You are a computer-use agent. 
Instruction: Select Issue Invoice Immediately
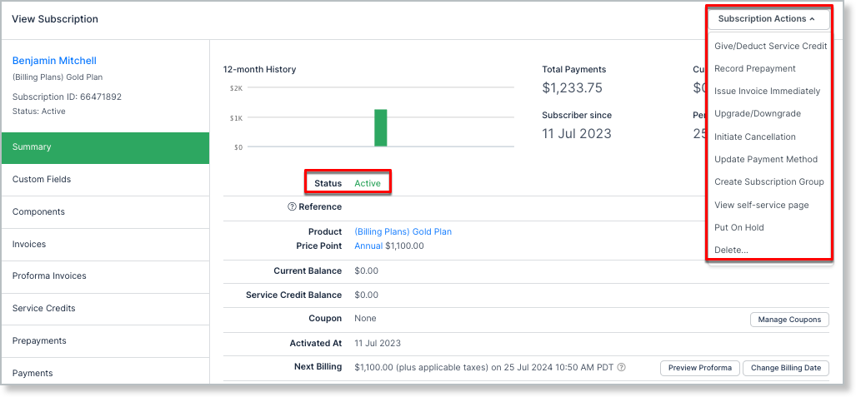[x=767, y=92]
